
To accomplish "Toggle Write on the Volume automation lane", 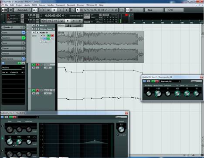I will [x=37, y=65].
